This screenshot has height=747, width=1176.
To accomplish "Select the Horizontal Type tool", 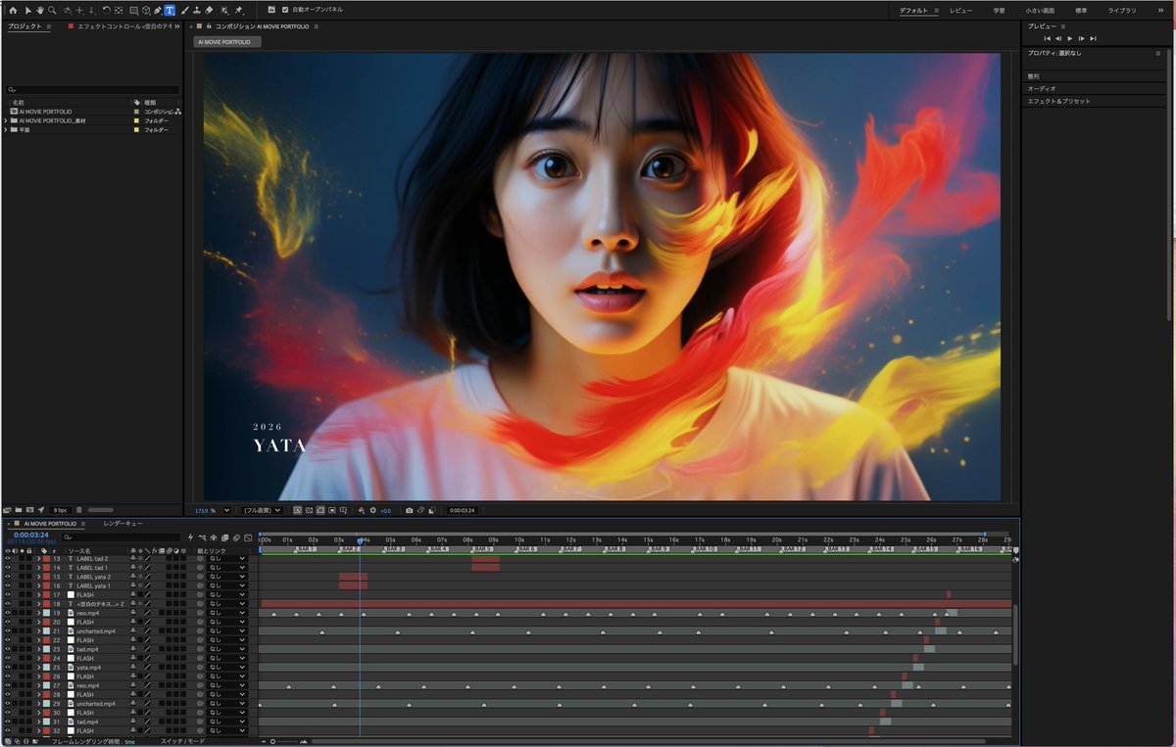I will (170, 10).
